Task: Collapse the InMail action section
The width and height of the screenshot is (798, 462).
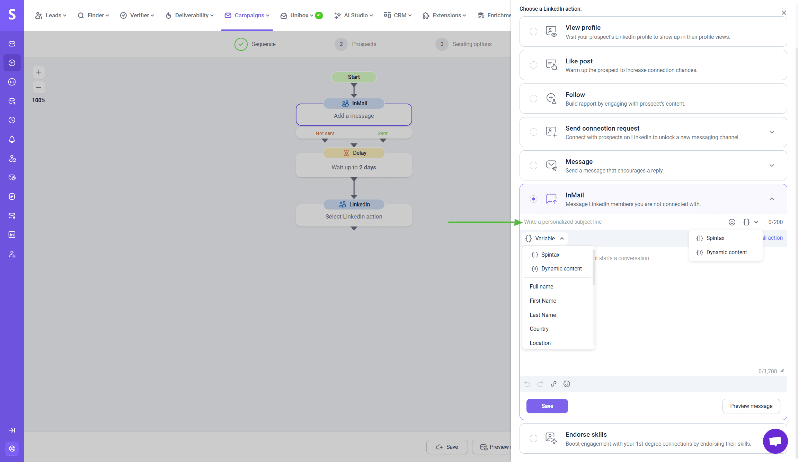Action: [x=772, y=199]
